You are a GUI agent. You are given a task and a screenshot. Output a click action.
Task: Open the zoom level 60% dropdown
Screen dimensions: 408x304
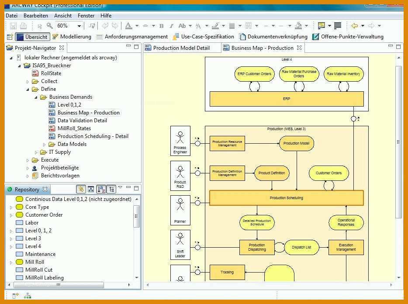click(x=79, y=26)
